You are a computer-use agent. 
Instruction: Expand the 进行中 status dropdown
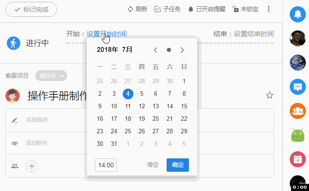[x=51, y=76]
